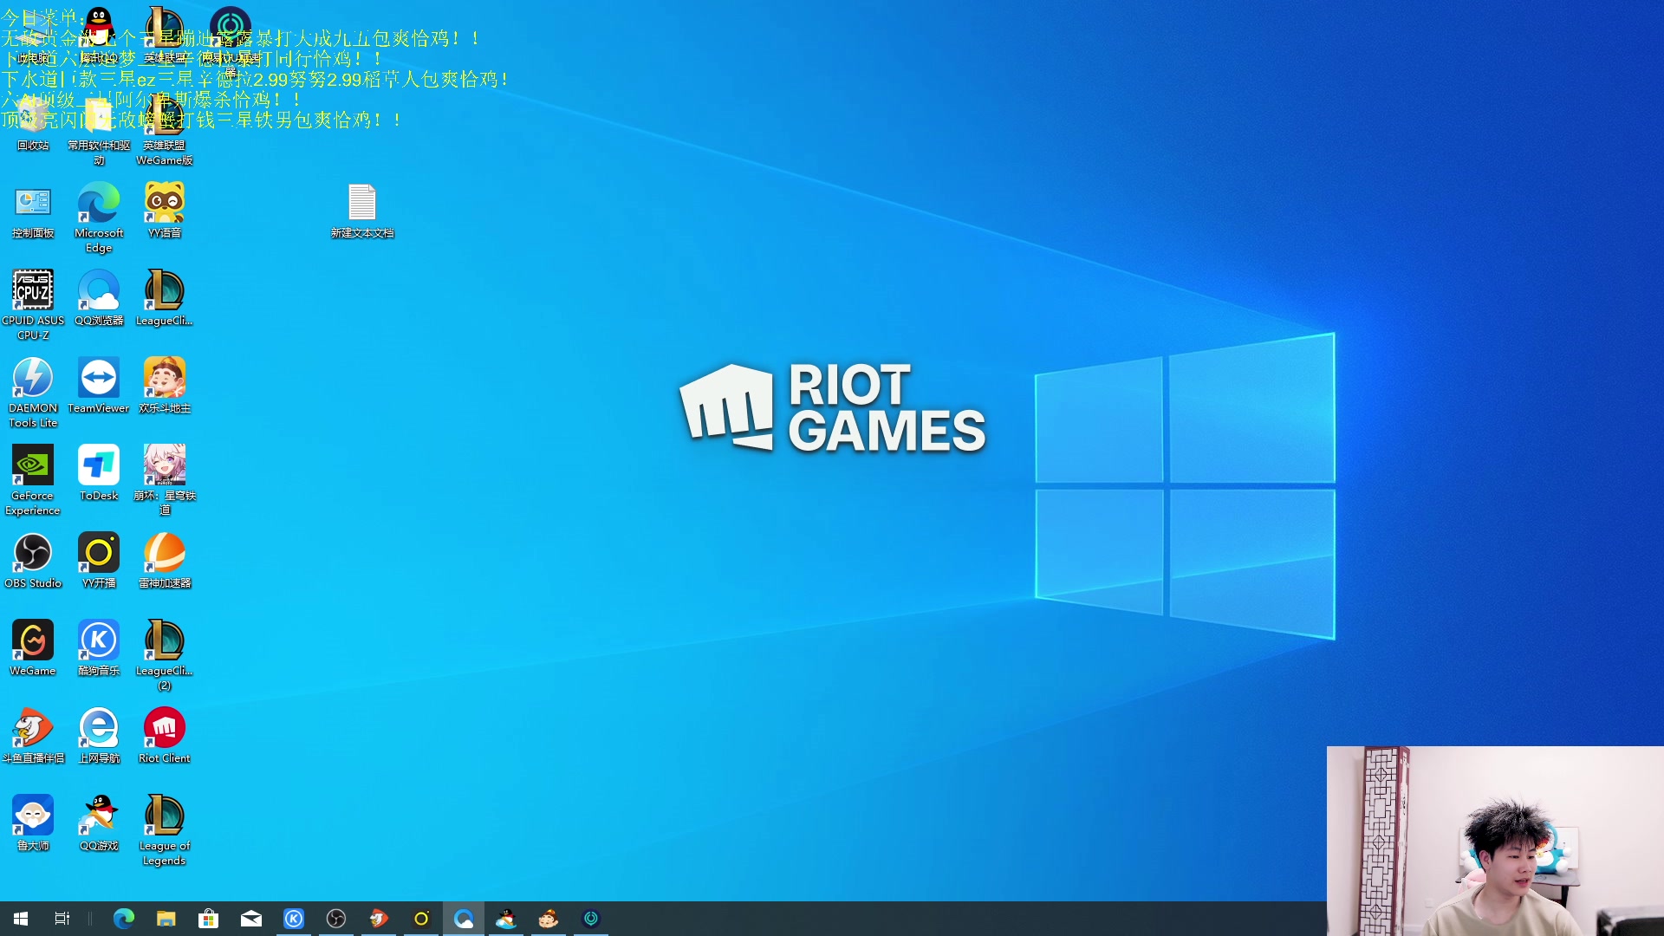
Task: Select the ToDesk desktop icon
Action: (98, 465)
